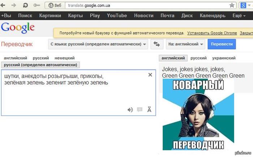Open Поиск in the Google bar

(x=25, y=16)
